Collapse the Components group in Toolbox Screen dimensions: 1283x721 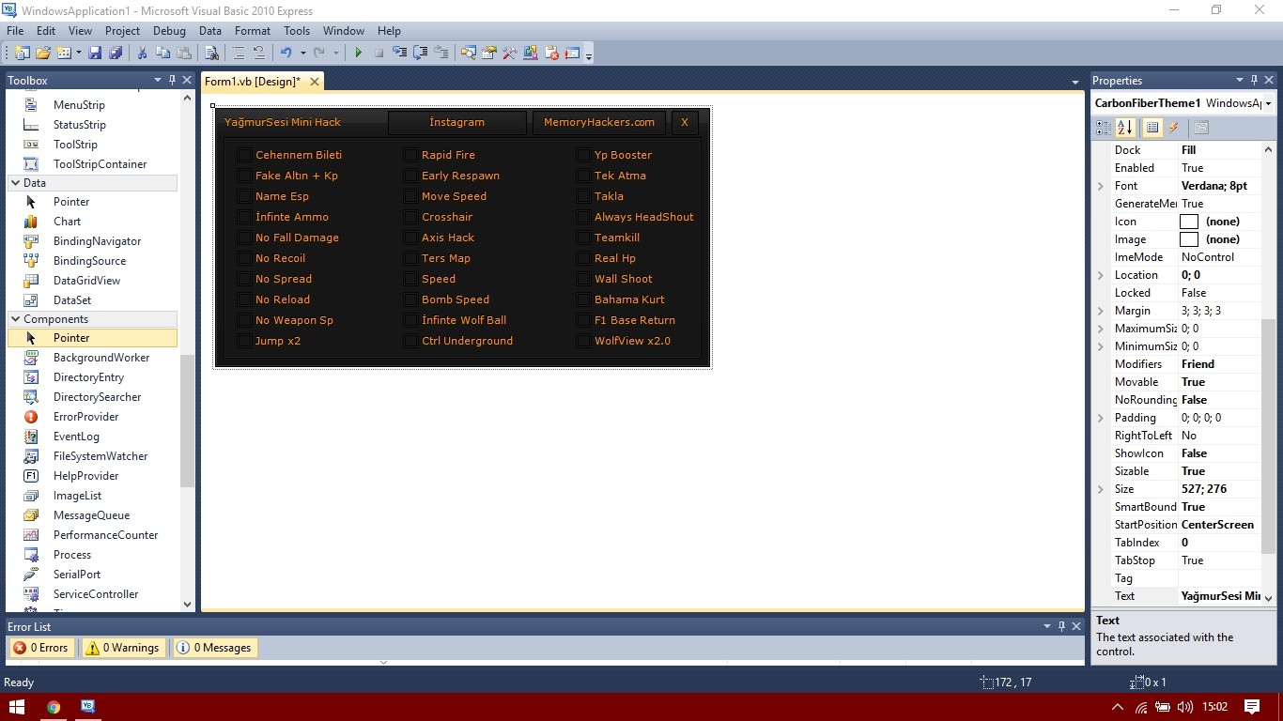pos(15,319)
